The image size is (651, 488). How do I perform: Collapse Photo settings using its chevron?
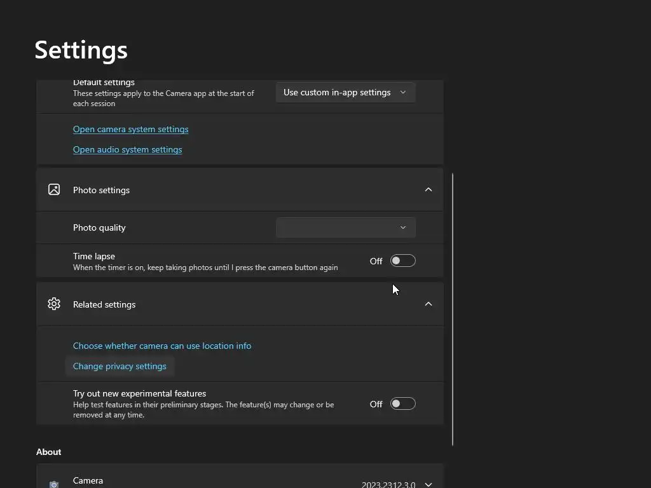pyautogui.click(x=428, y=189)
